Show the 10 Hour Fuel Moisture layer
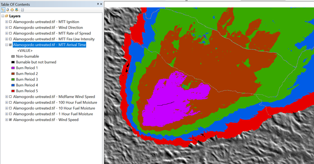This screenshot has height=164, width=314. pos(10,108)
